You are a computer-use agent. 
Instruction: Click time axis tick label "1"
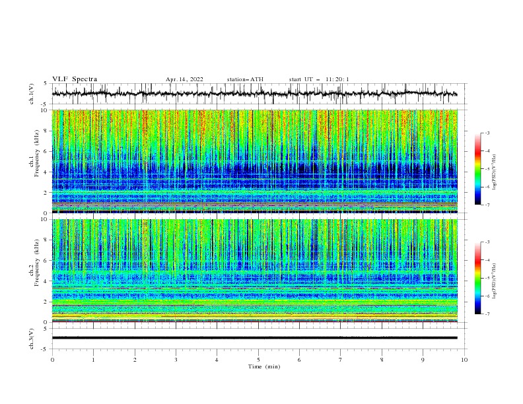pos(93,360)
